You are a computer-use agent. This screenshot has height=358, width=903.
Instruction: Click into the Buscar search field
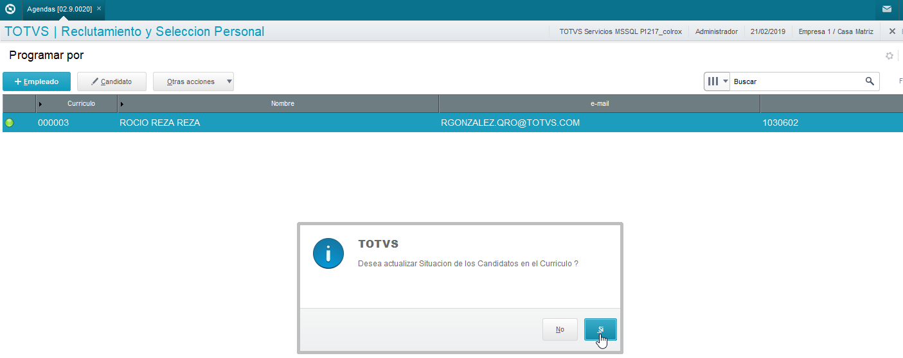[x=797, y=81]
